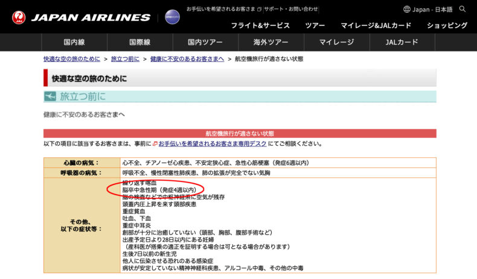Open 健康に不安のあるお客さまへ breadcrumb link
The height and width of the screenshot is (279, 477).
click(x=187, y=59)
